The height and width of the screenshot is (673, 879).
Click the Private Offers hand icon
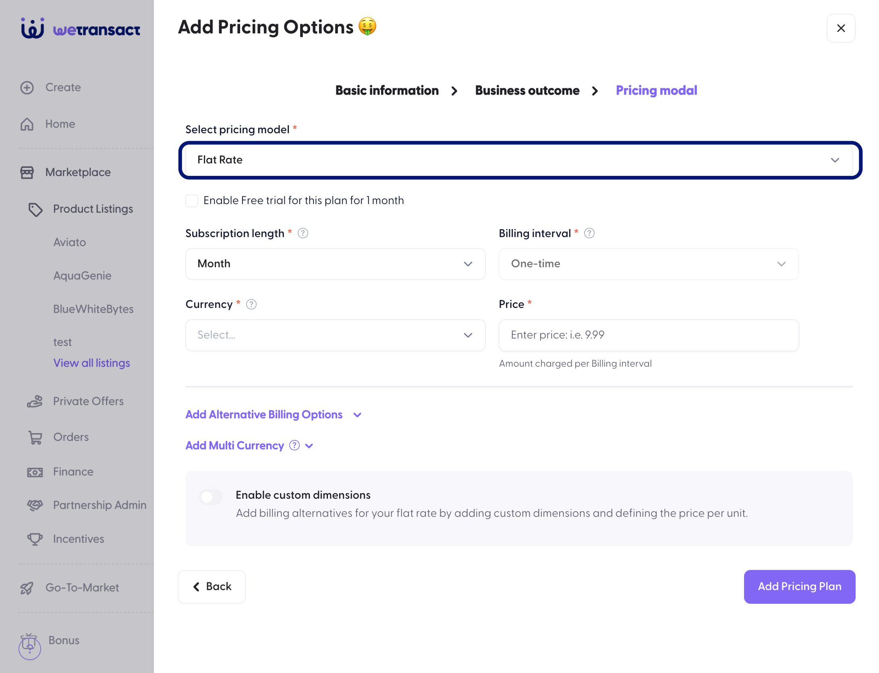(35, 401)
